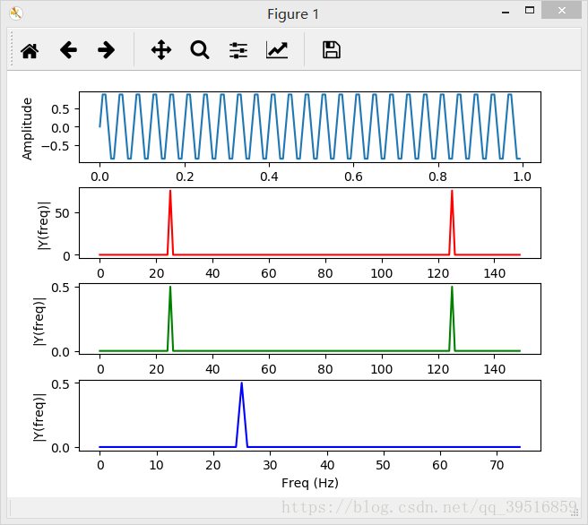Maximize the Figure 1 window
The image size is (588, 525).
(530, 11)
